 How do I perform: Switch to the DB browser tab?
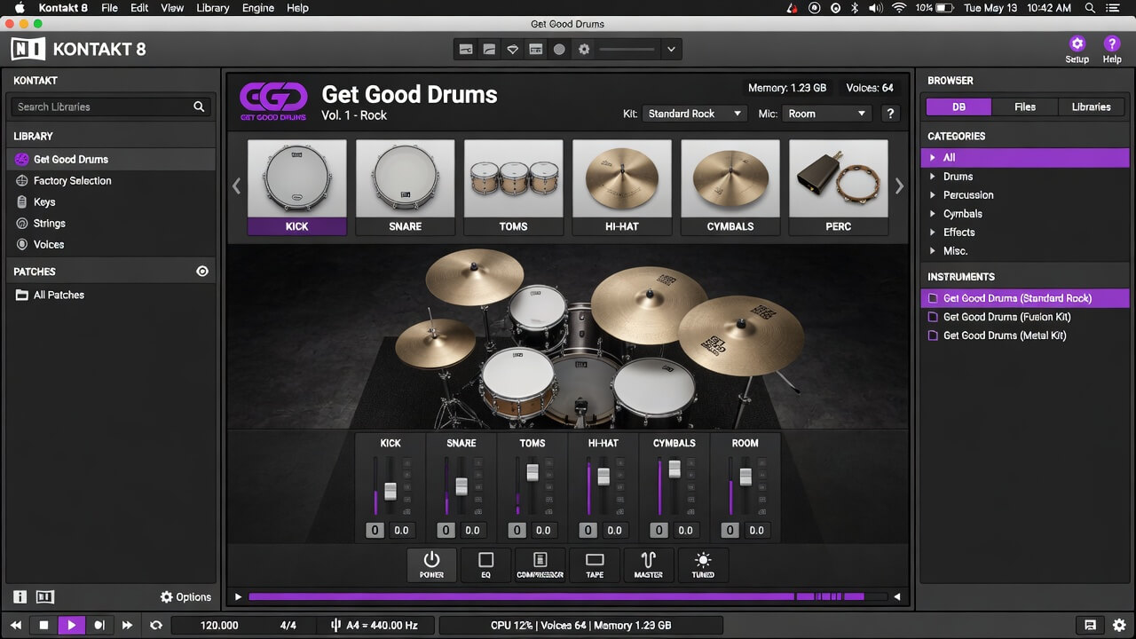tap(958, 106)
